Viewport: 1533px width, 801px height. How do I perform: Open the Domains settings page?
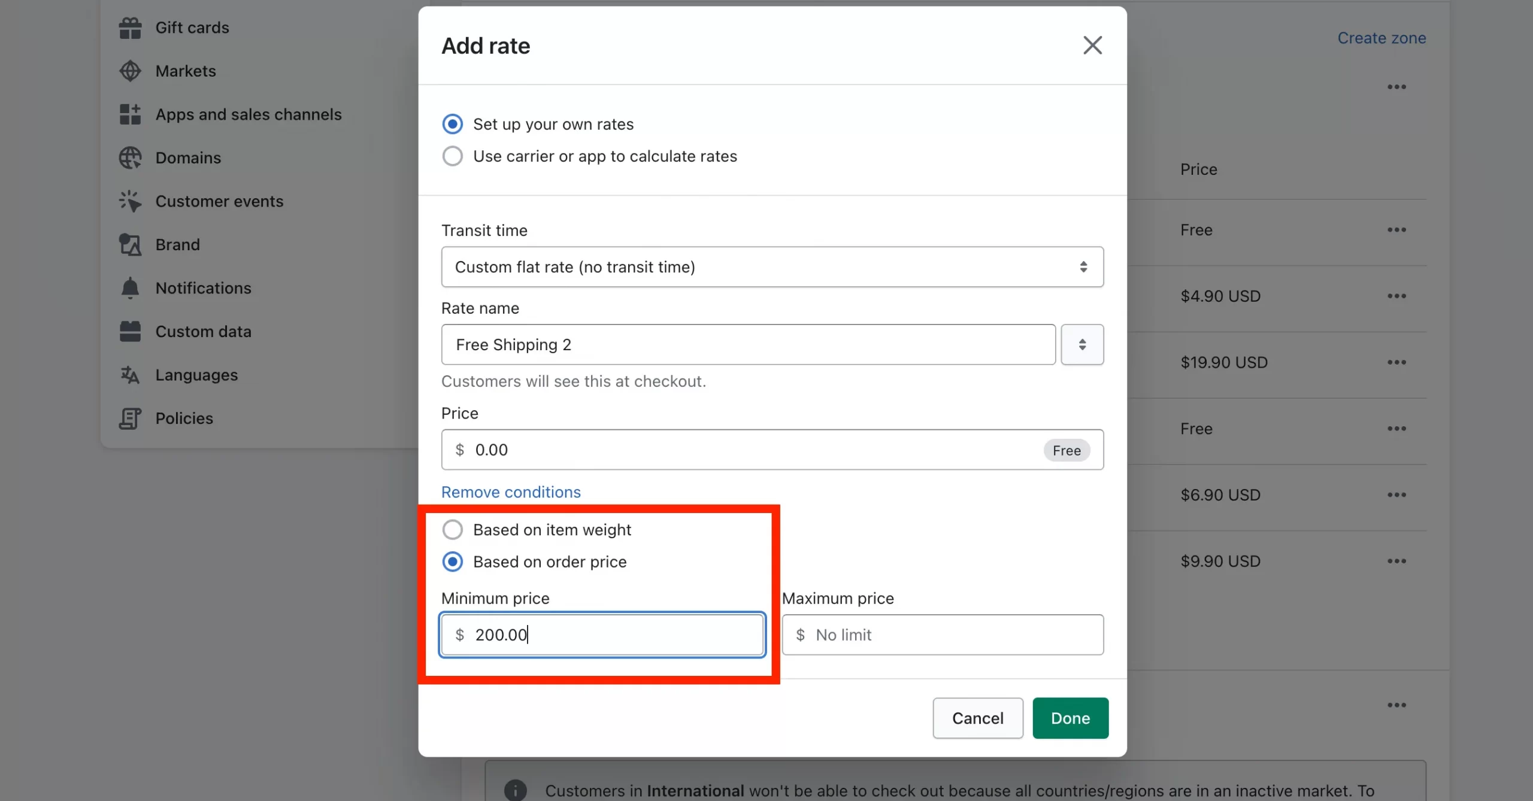pyautogui.click(x=187, y=157)
